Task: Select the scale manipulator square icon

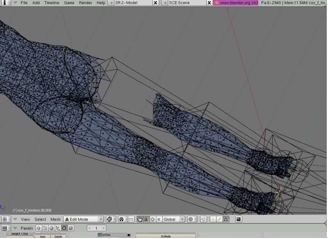Action: 158,219
